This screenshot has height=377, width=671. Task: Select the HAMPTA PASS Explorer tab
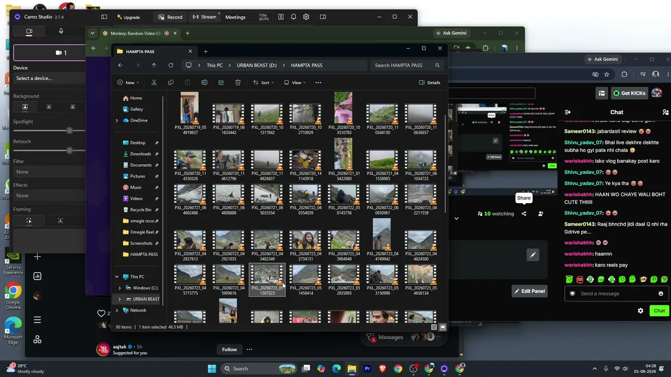(155, 51)
